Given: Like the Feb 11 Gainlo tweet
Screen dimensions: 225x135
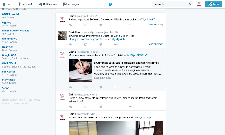Looking at the screenshot, I should (x=101, y=25).
